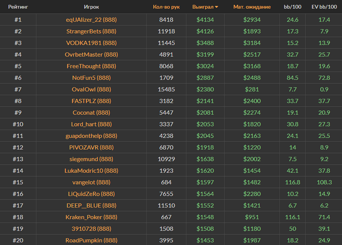Open StrangerBets (888) player link
This screenshot has width=342, height=245.
91,31
